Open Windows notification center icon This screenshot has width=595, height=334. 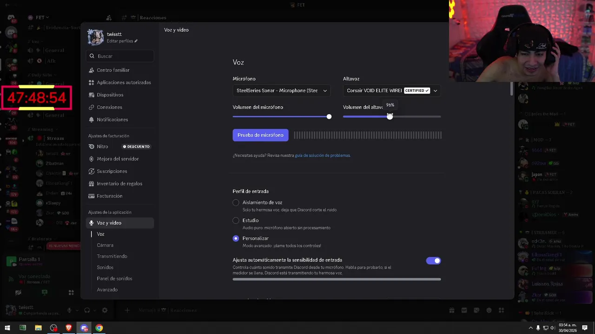(585, 328)
